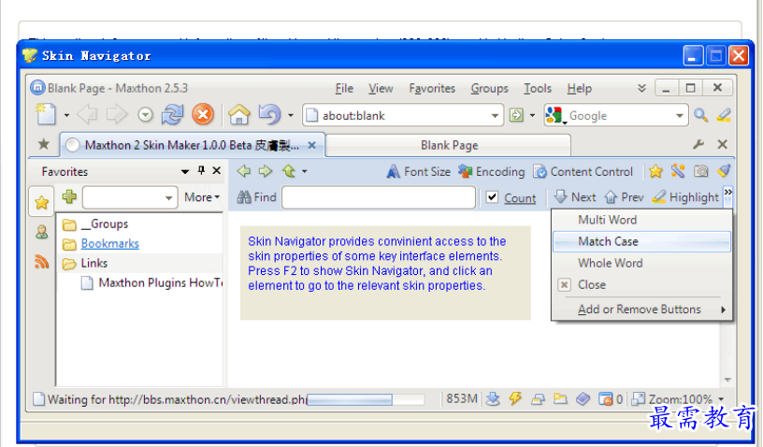Click the download icon in status bar
763x447 pixels.
493,399
